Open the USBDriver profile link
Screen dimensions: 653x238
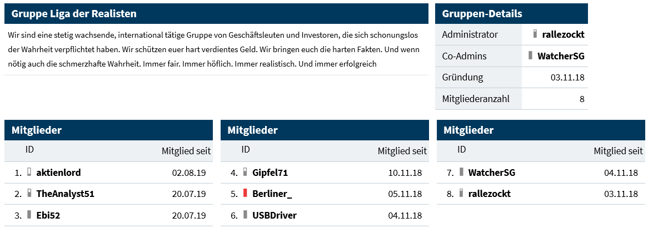click(x=275, y=215)
